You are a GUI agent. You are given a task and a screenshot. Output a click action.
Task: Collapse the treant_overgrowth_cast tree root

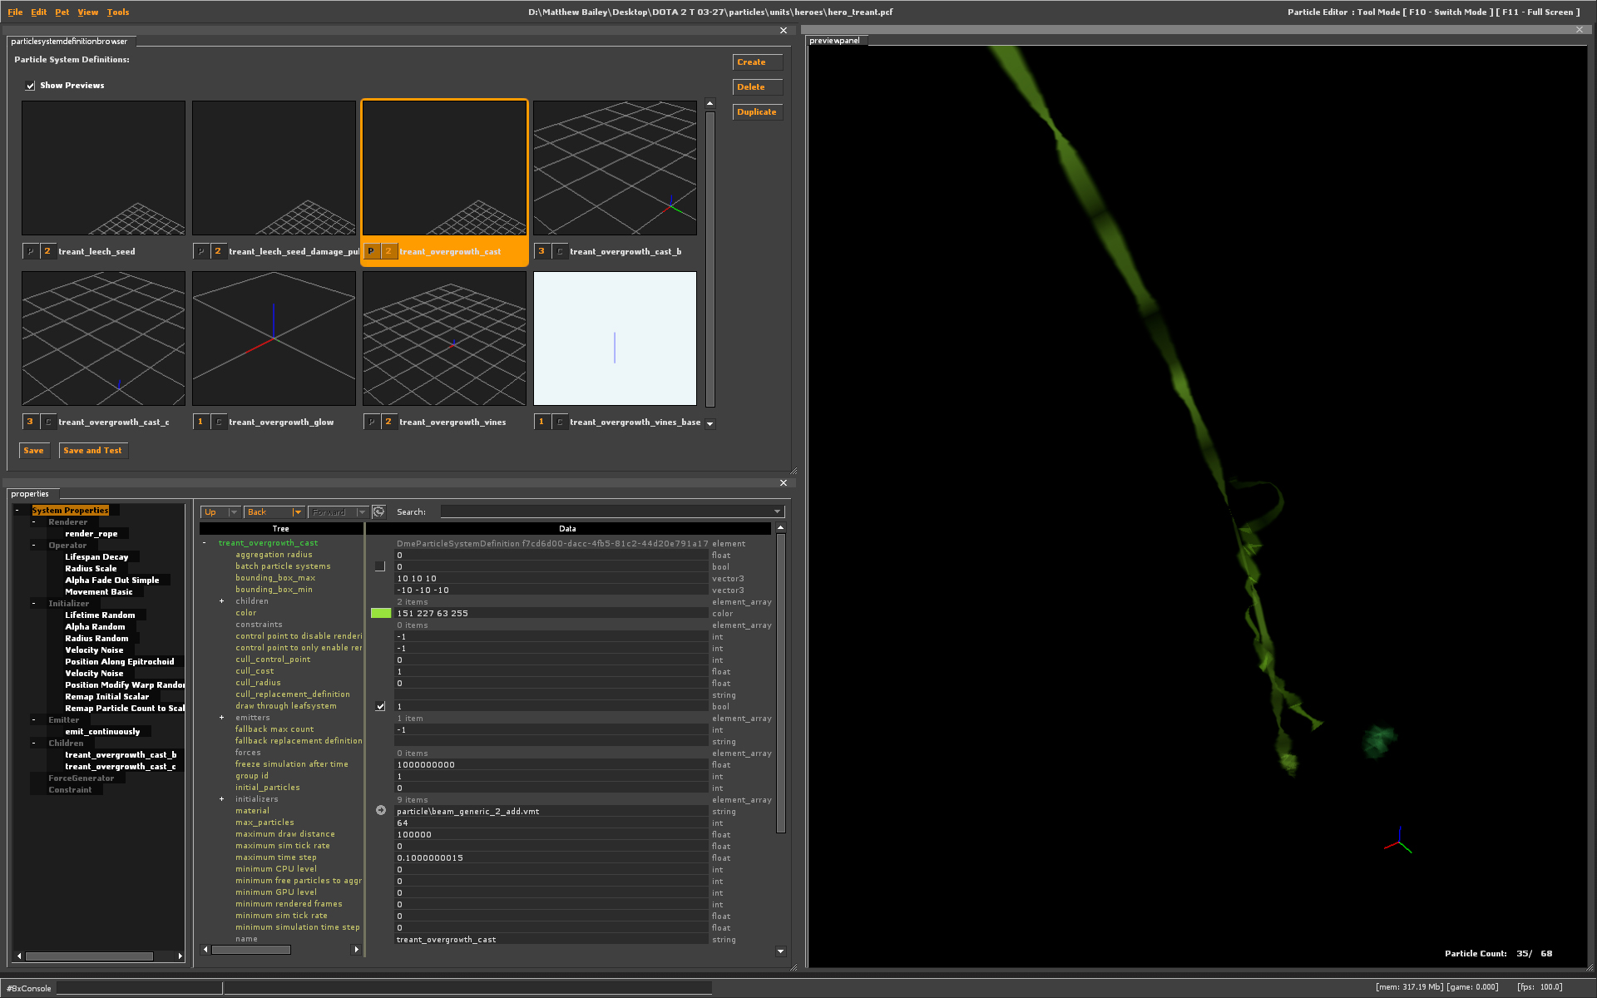click(204, 543)
